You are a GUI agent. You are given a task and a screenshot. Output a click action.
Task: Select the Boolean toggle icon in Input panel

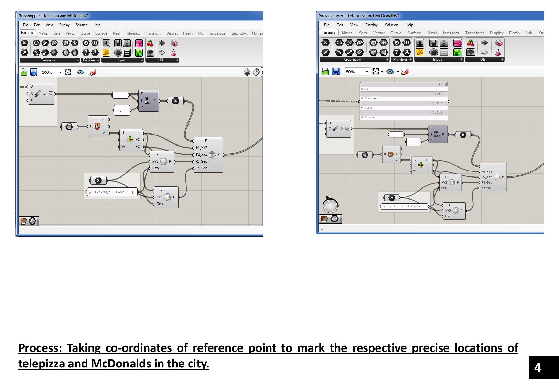(117, 44)
